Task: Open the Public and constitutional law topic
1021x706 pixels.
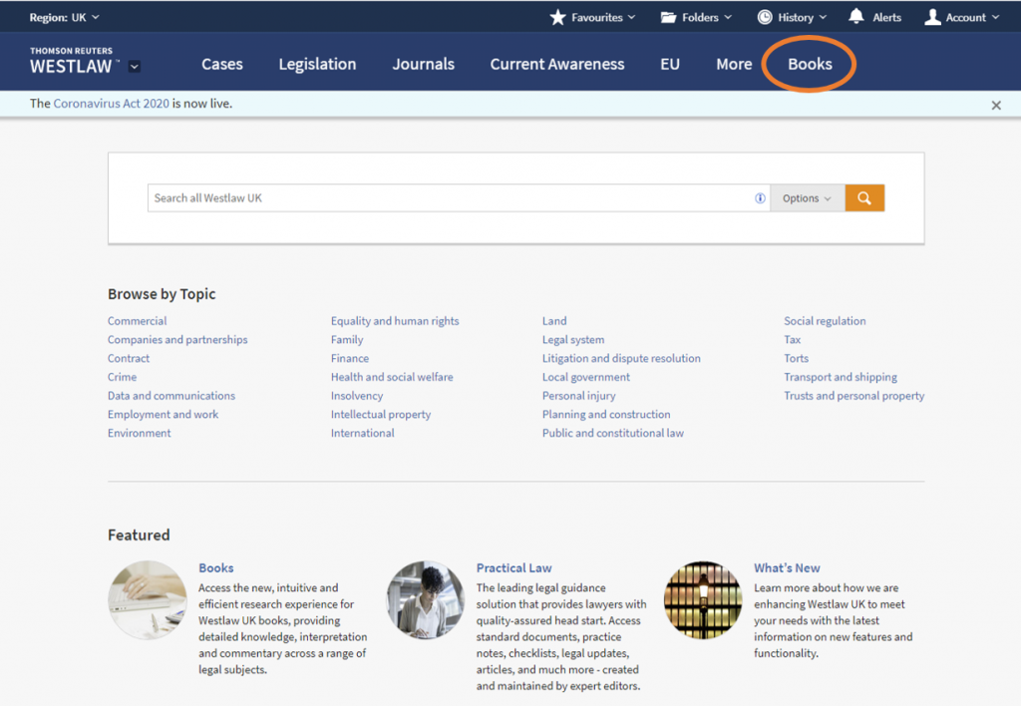Action: (x=612, y=433)
